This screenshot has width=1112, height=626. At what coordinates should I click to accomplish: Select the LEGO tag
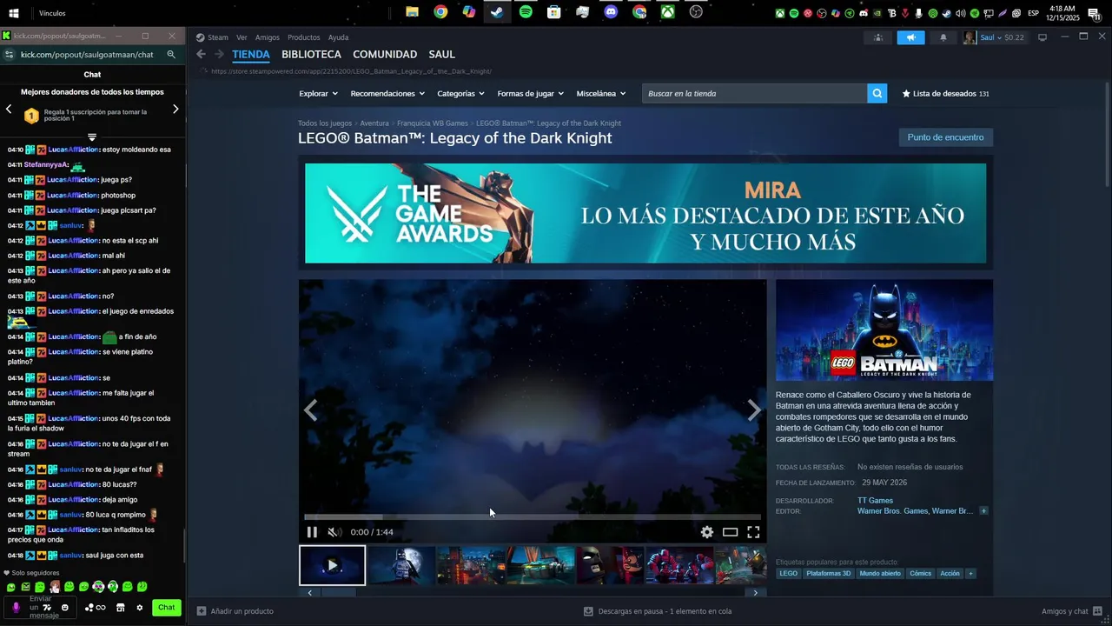(x=788, y=574)
